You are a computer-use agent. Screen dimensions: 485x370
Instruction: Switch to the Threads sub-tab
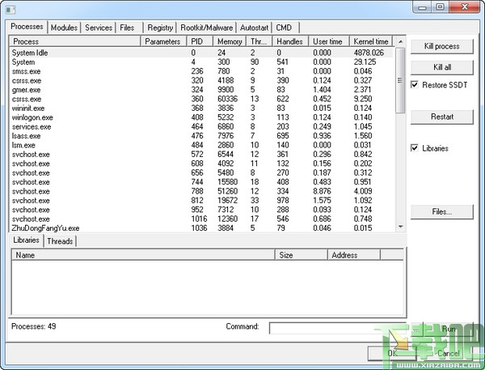point(60,241)
